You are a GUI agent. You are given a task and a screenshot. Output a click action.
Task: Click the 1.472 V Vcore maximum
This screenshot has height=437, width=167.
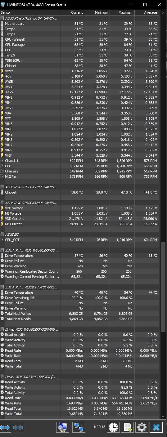126,71
